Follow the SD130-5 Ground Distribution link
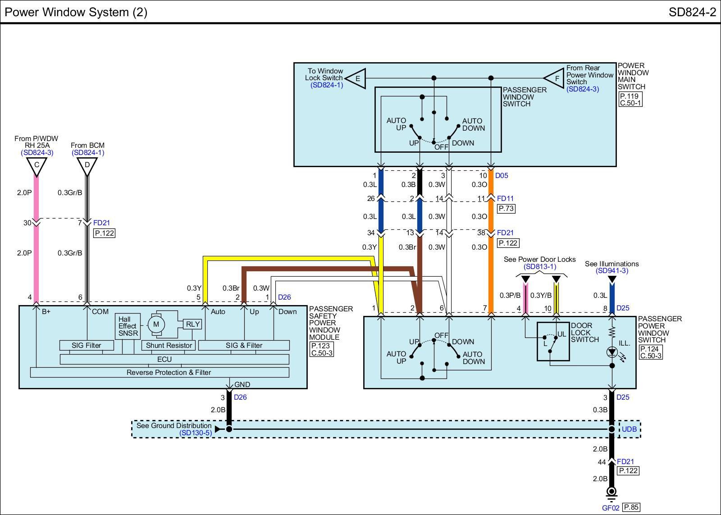Image resolution: width=721 pixels, height=515 pixels. click(x=195, y=433)
